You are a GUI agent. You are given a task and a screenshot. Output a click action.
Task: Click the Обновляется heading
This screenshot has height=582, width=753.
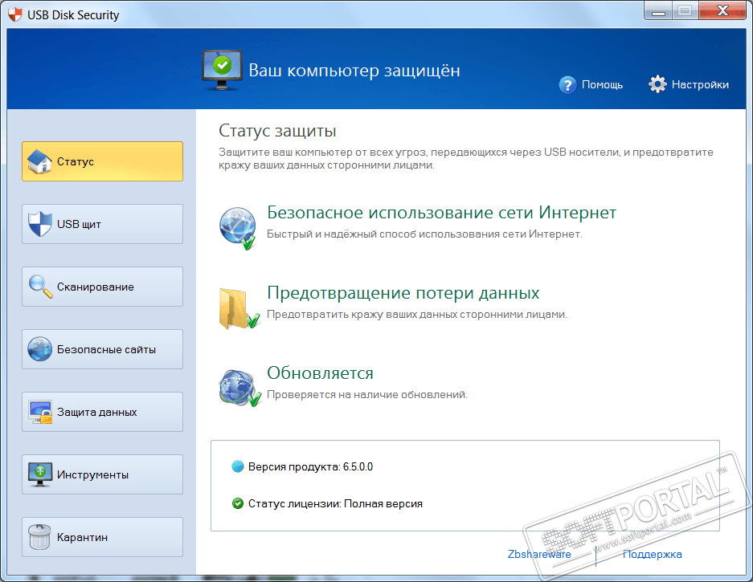(320, 372)
